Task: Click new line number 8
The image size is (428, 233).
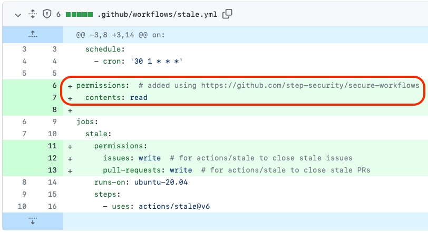Action: click(x=55, y=109)
